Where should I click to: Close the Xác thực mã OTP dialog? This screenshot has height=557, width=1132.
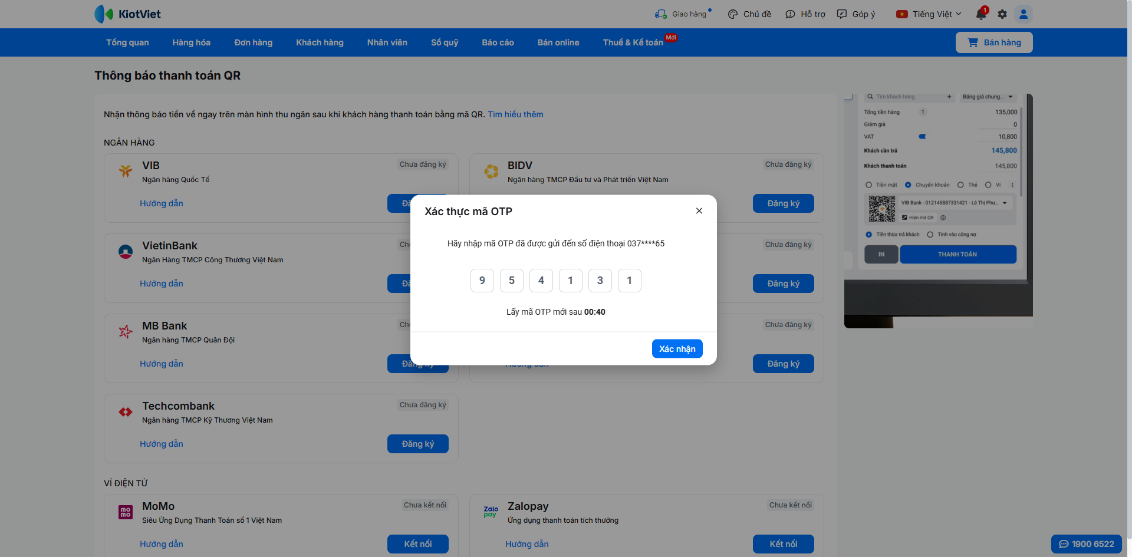point(699,211)
